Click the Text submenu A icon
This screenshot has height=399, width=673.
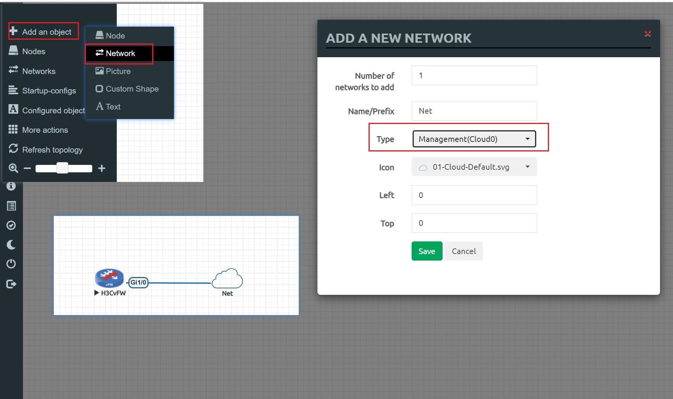[x=100, y=106]
